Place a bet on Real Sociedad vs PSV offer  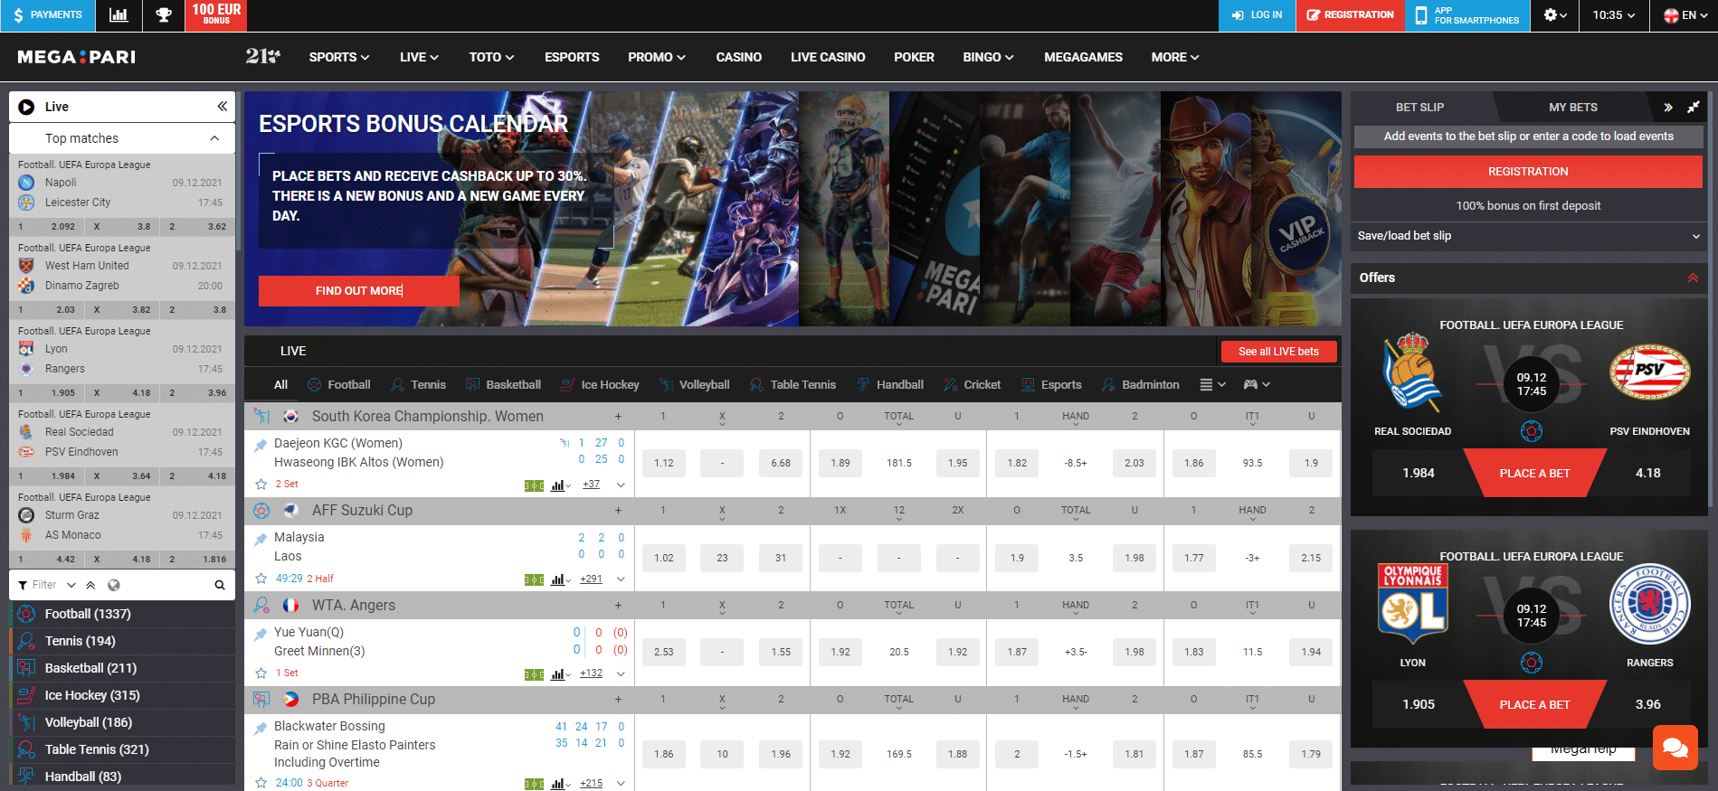coord(1534,473)
